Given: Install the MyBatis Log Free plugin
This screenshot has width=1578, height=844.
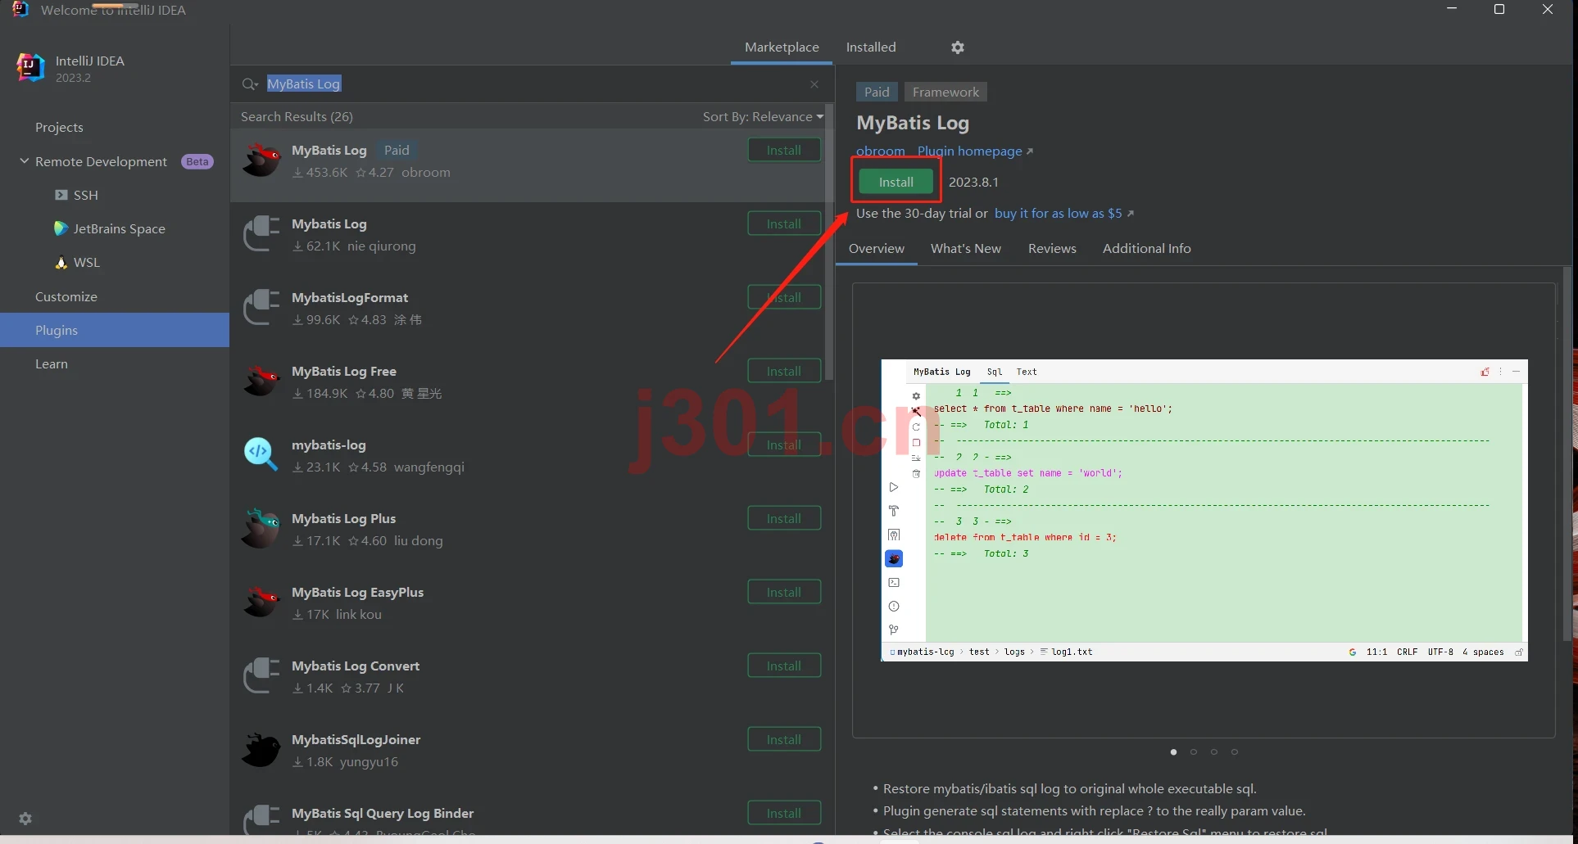Looking at the screenshot, I should tap(784, 371).
